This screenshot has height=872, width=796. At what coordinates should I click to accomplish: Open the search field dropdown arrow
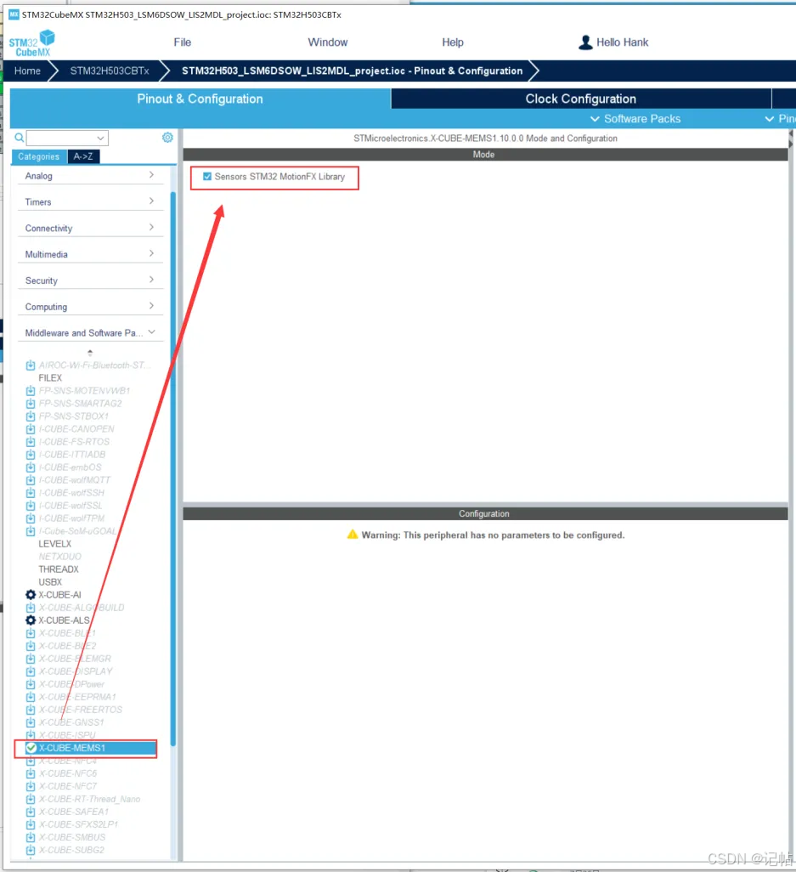pos(100,138)
